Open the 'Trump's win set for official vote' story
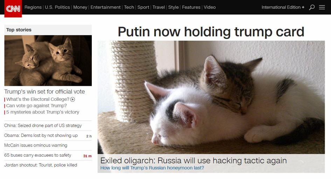The image size is (331, 179). tap(44, 92)
